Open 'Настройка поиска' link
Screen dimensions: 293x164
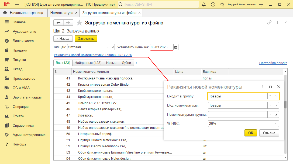click(x=273, y=63)
